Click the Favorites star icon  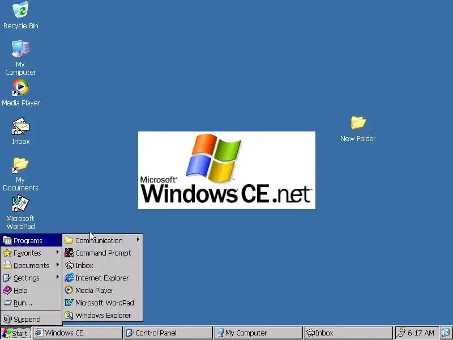(x=7, y=253)
